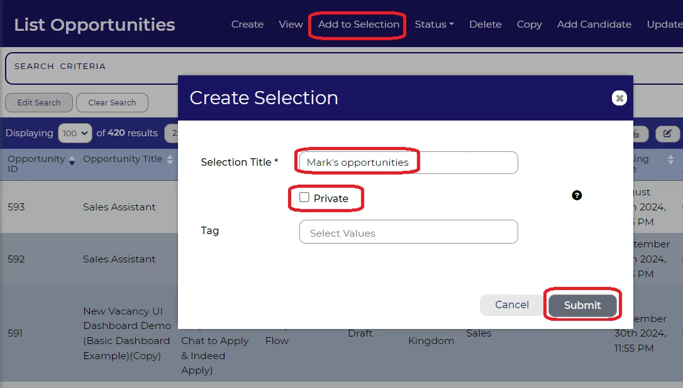Open the Tag Select Values dropdown
This screenshot has height=388, width=683.
pyautogui.click(x=408, y=232)
